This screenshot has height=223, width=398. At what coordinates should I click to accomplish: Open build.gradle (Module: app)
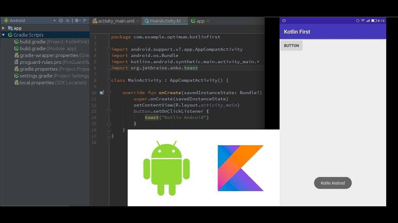coord(45,49)
